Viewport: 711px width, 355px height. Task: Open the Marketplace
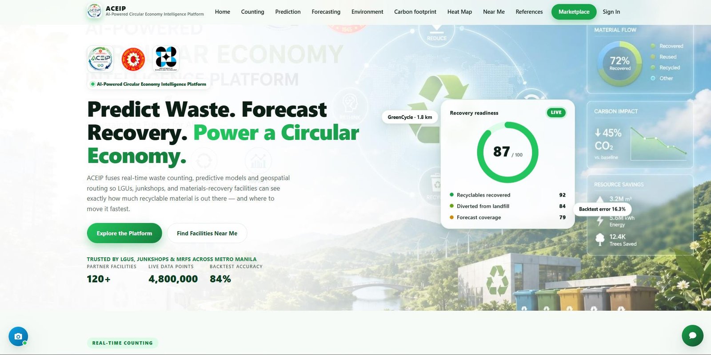click(574, 12)
